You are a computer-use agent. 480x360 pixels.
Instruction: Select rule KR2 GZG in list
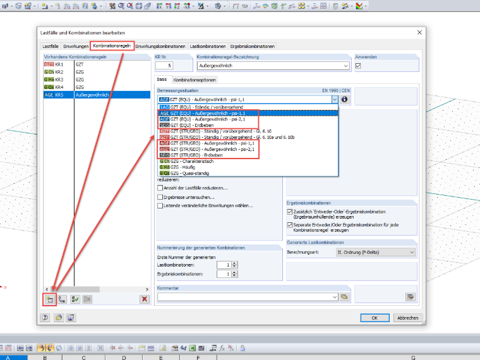pos(97,72)
